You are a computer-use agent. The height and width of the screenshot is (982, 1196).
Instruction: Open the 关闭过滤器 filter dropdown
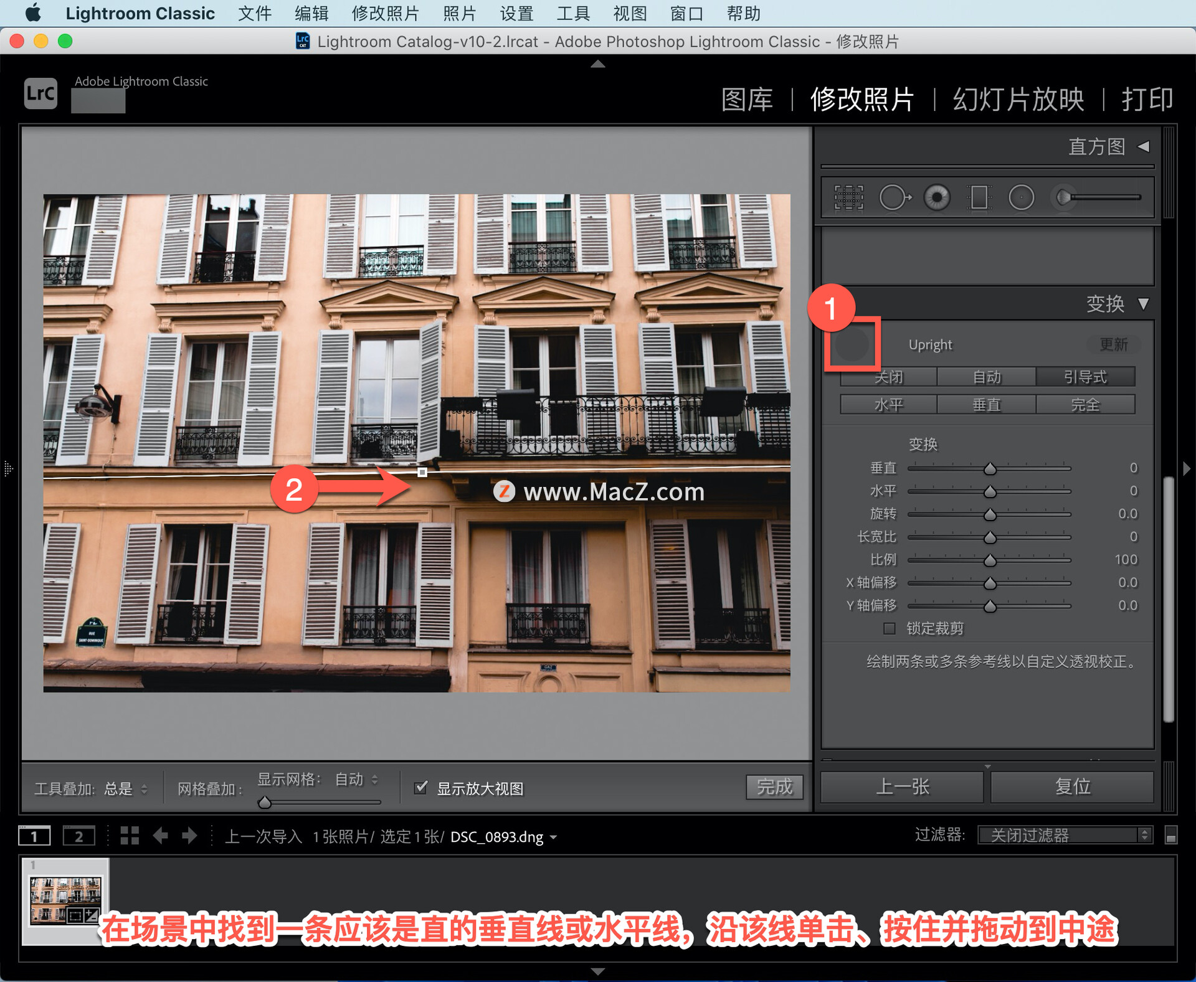coord(1065,835)
